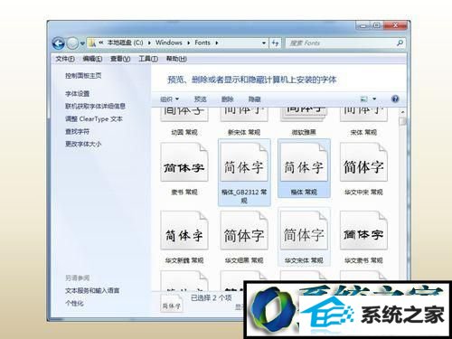Select the 幼圆 常规 font icon
This screenshot has height=339, width=452.
184,114
